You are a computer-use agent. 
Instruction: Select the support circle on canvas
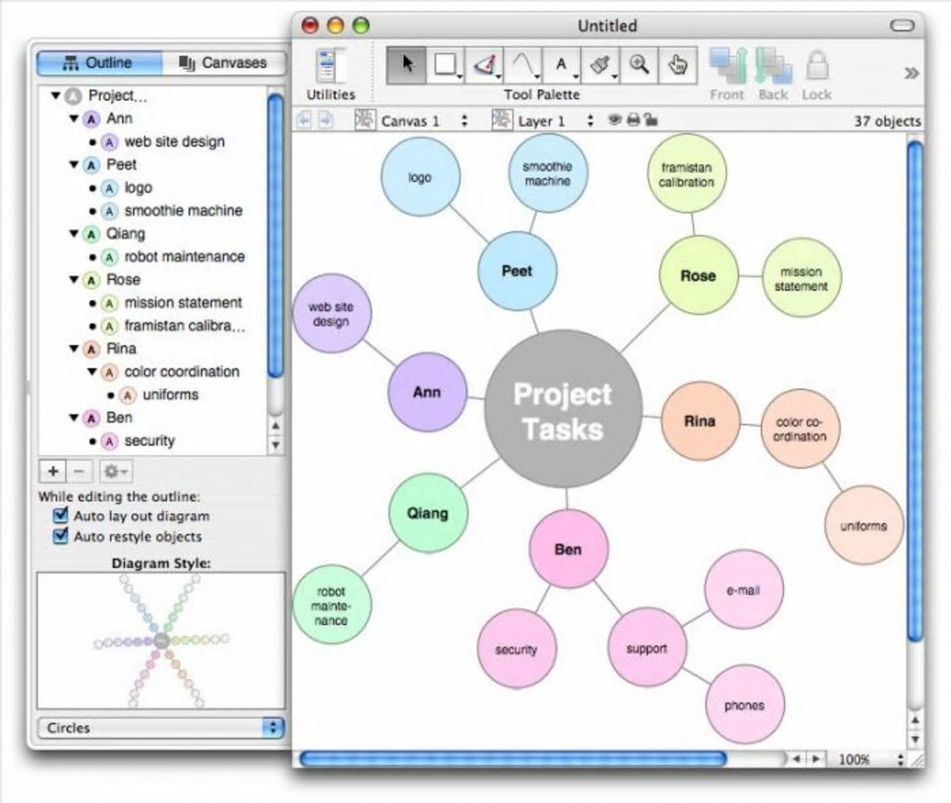(x=646, y=648)
